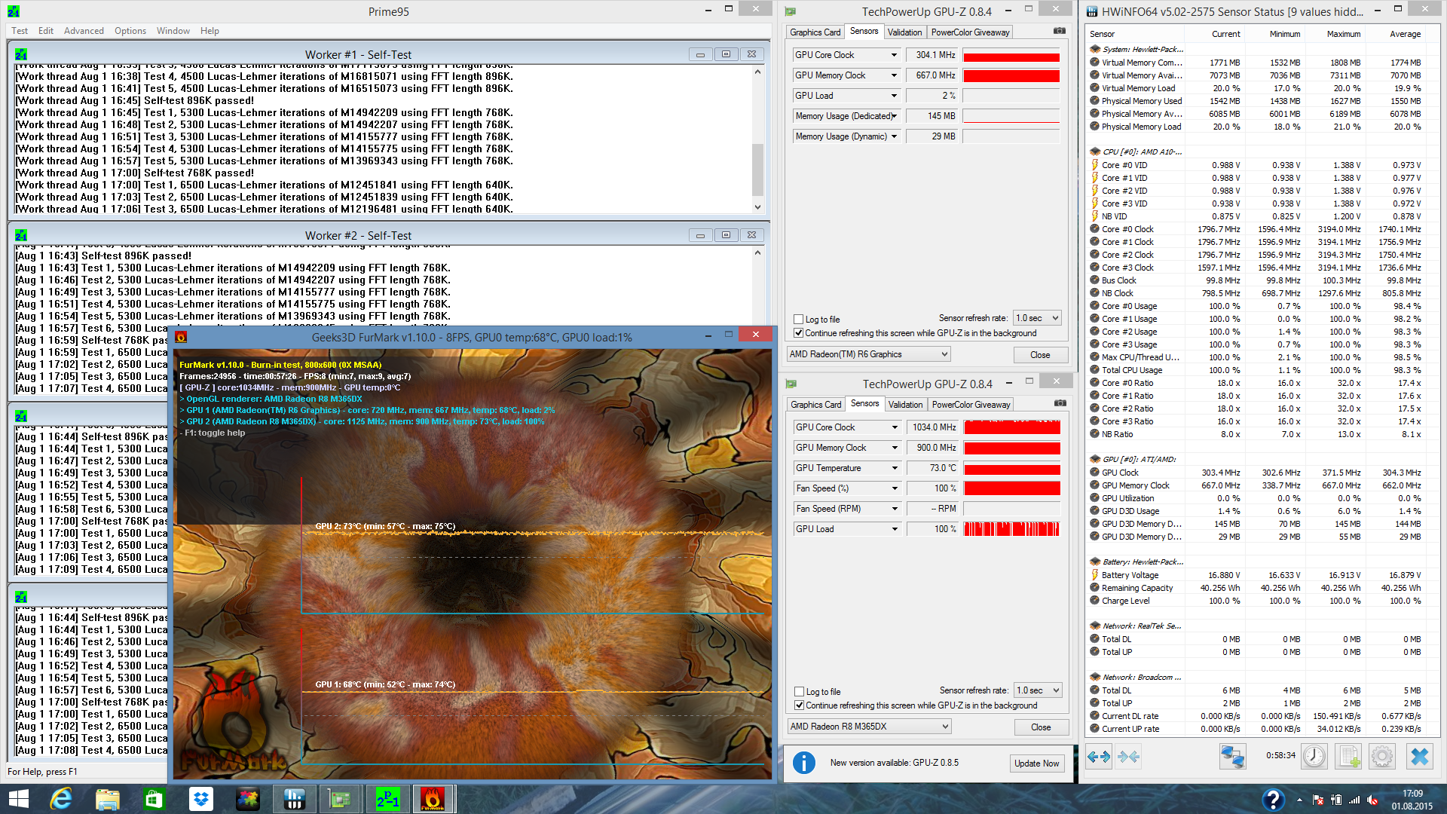Image resolution: width=1447 pixels, height=814 pixels.
Task: Click the blue X close sensors icon
Action: point(1420,757)
